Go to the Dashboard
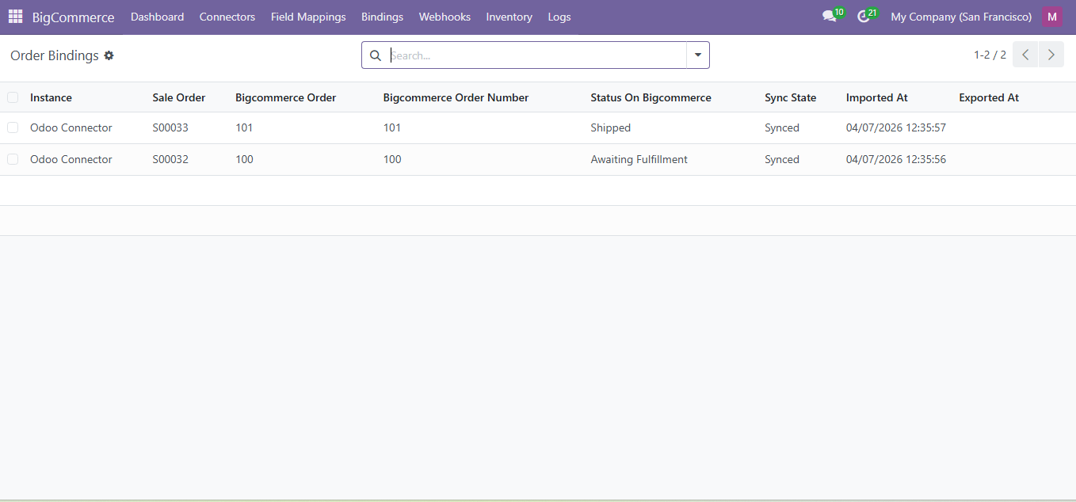The width and height of the screenshot is (1076, 502). click(157, 16)
